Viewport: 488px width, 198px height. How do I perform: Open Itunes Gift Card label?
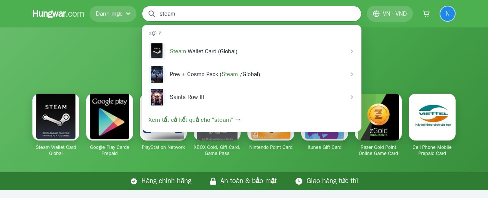[324, 147]
